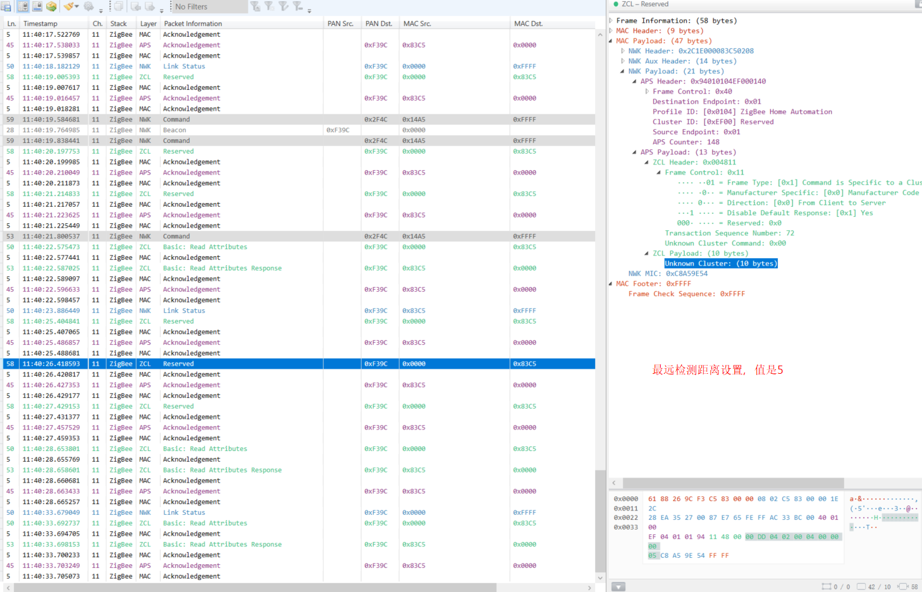Select Command packet at 11:40:21.800537
This screenshot has width=922, height=592.
(x=299, y=237)
